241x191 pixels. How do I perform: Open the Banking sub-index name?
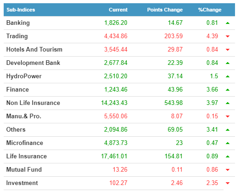(18, 23)
